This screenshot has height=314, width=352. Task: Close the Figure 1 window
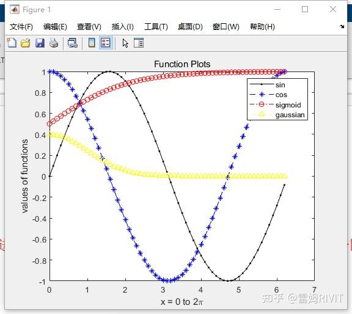(333, 9)
